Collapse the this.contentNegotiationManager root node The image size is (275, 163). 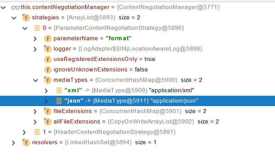tap(4, 7)
